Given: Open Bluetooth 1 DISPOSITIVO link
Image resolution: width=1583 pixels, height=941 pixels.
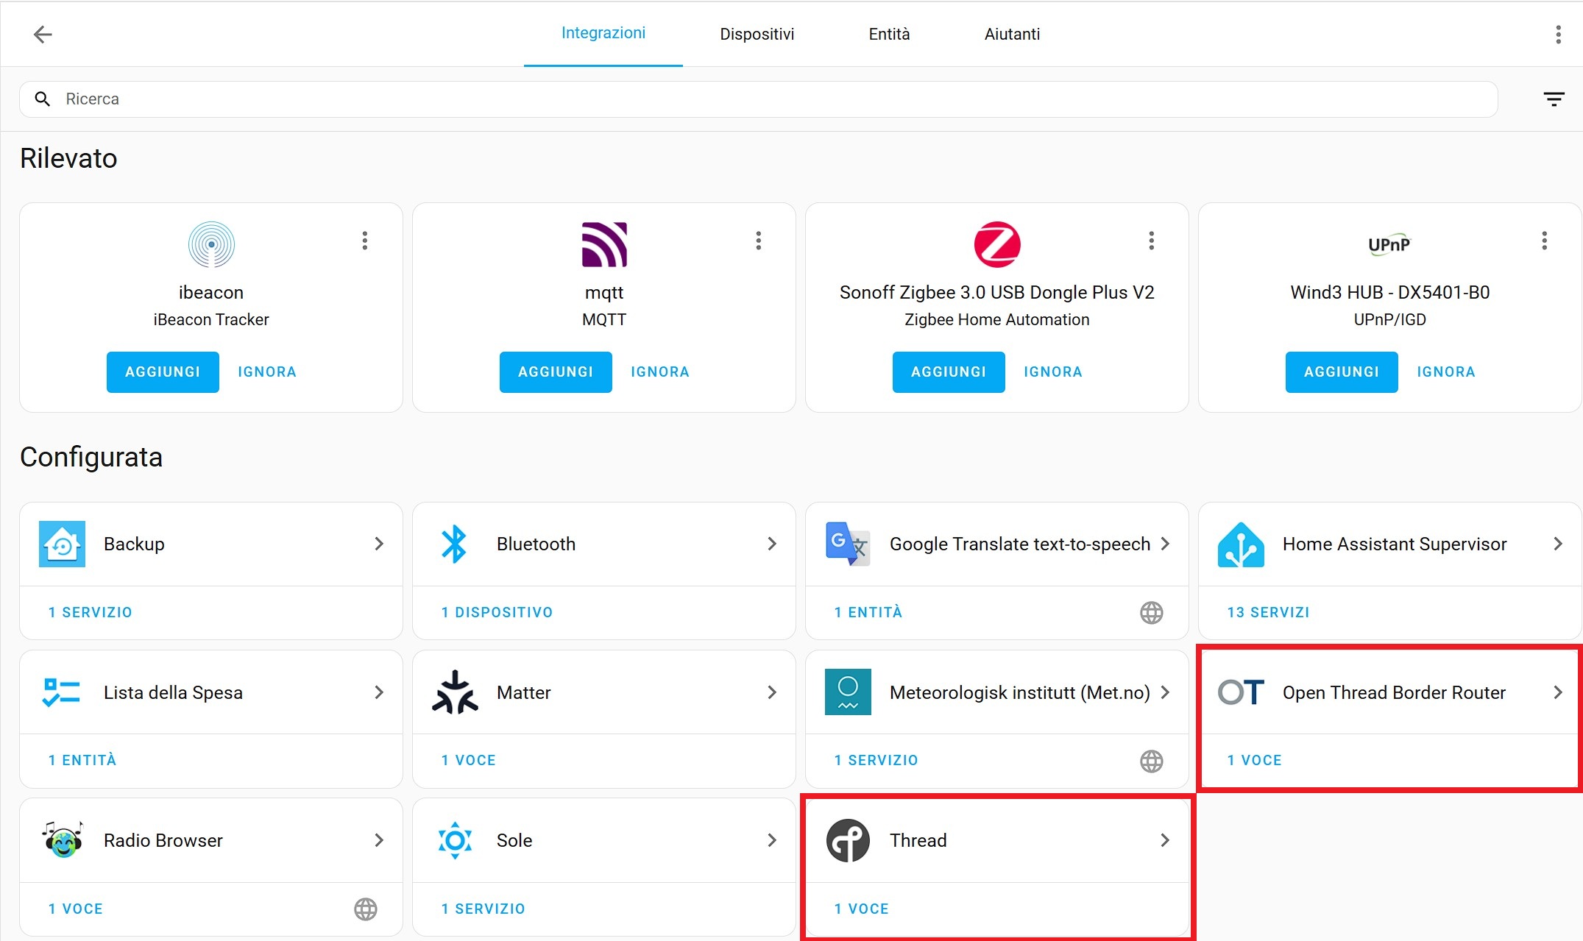Looking at the screenshot, I should click(497, 612).
